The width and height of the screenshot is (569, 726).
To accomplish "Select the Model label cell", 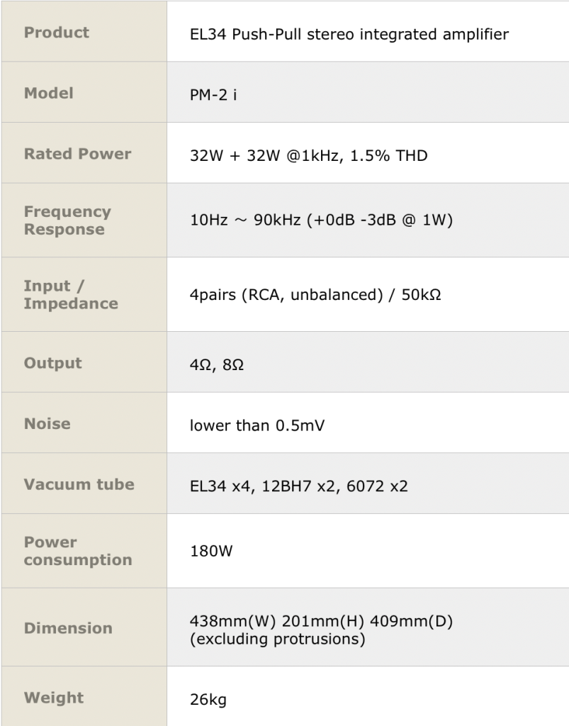I will click(49, 93).
